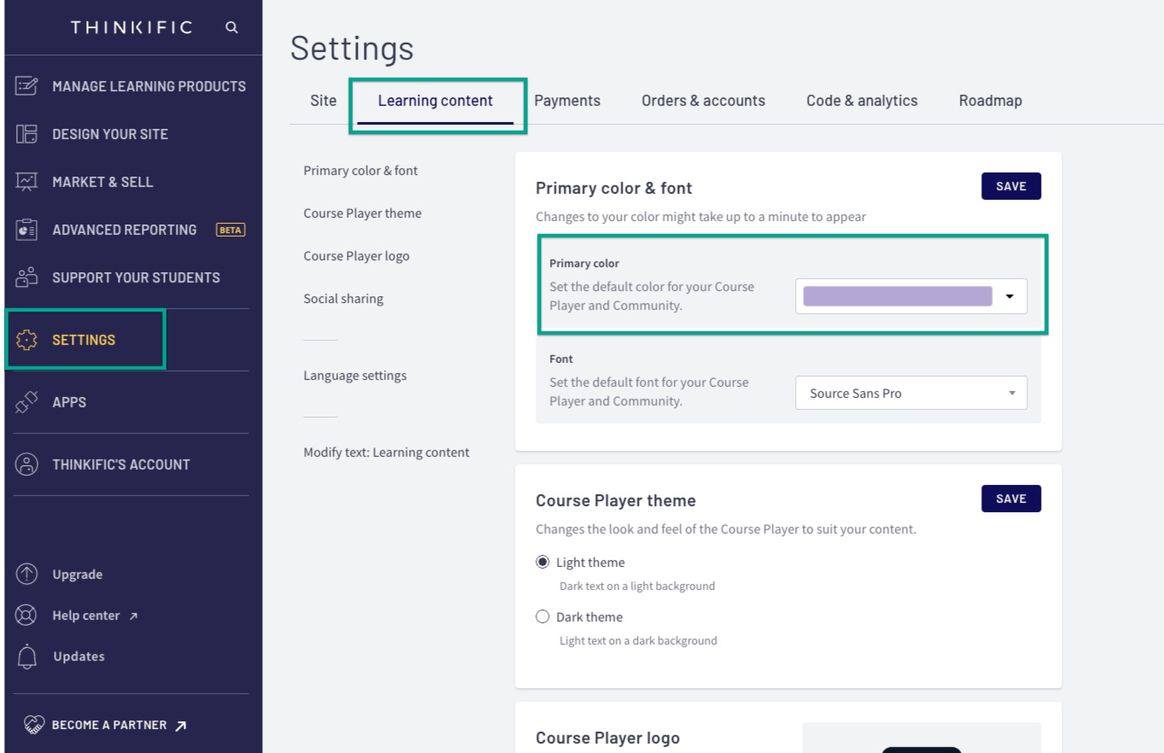The width and height of the screenshot is (1164, 753).
Task: Click the Help center lifebuoy icon
Action: click(27, 616)
